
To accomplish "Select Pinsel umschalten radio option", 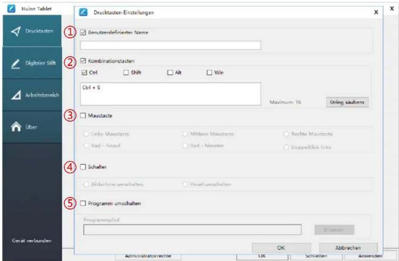I will [185, 184].
